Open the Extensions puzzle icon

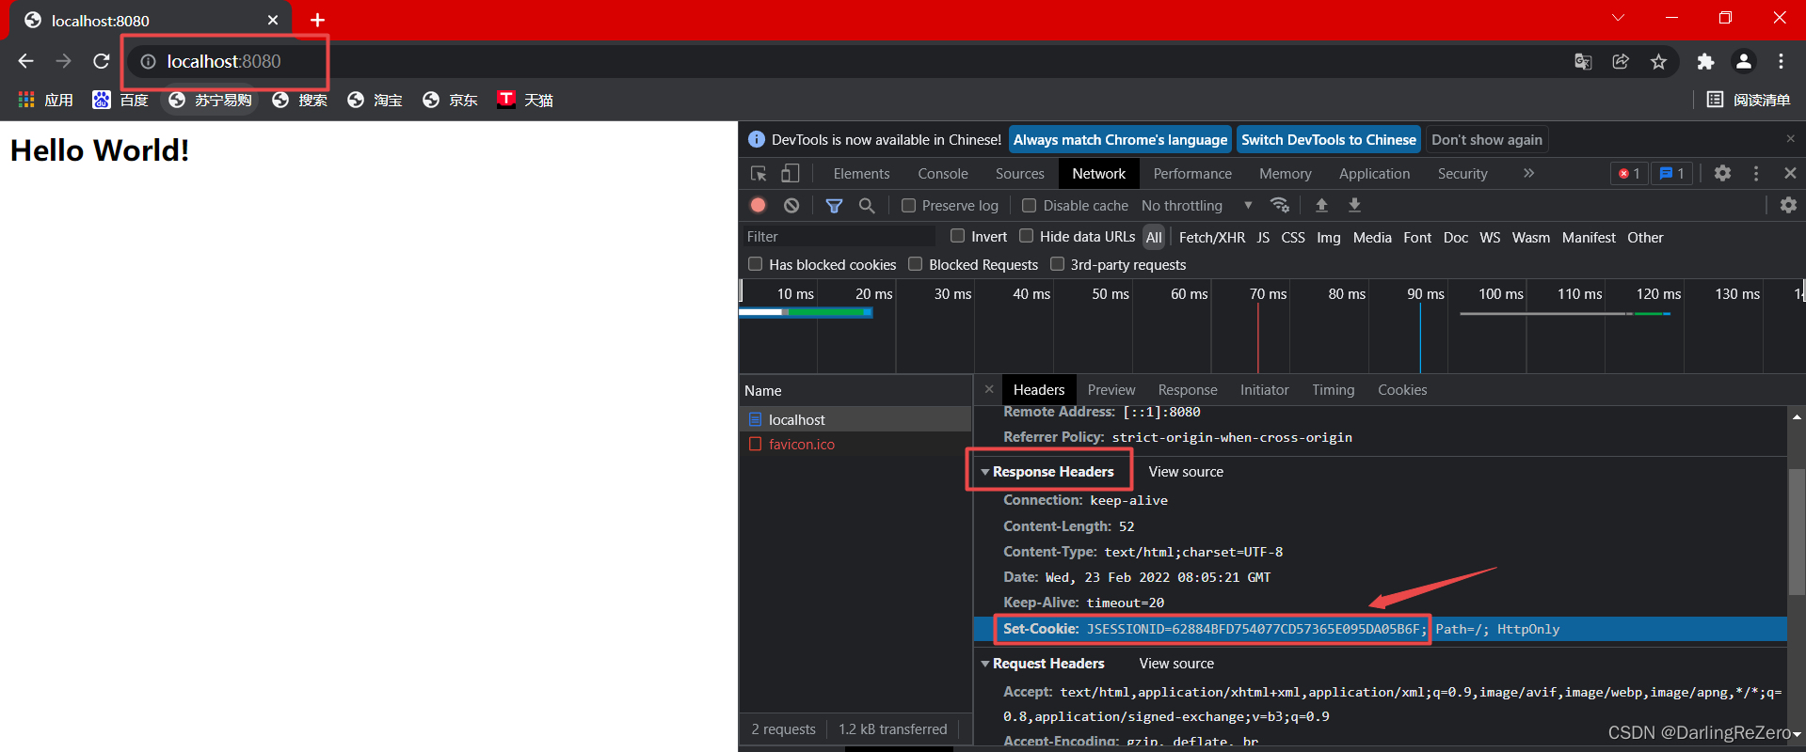1705,61
